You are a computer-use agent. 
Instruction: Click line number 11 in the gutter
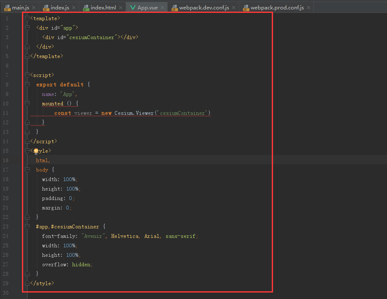(x=6, y=113)
